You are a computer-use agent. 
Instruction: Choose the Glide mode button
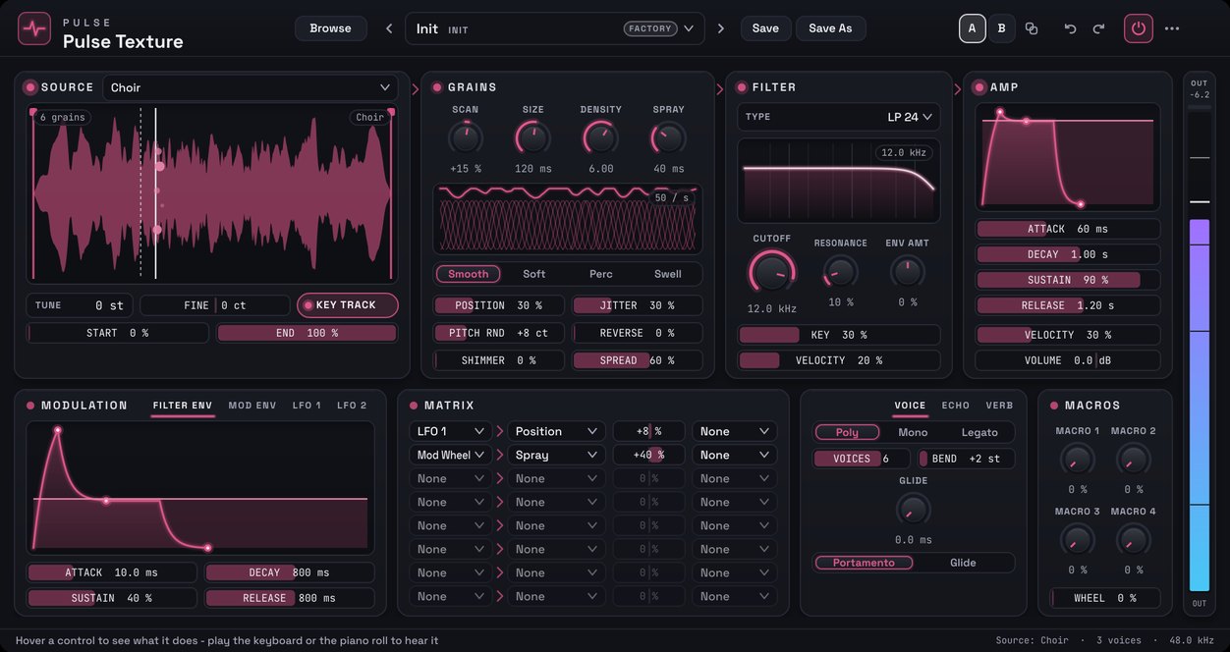pyautogui.click(x=963, y=563)
